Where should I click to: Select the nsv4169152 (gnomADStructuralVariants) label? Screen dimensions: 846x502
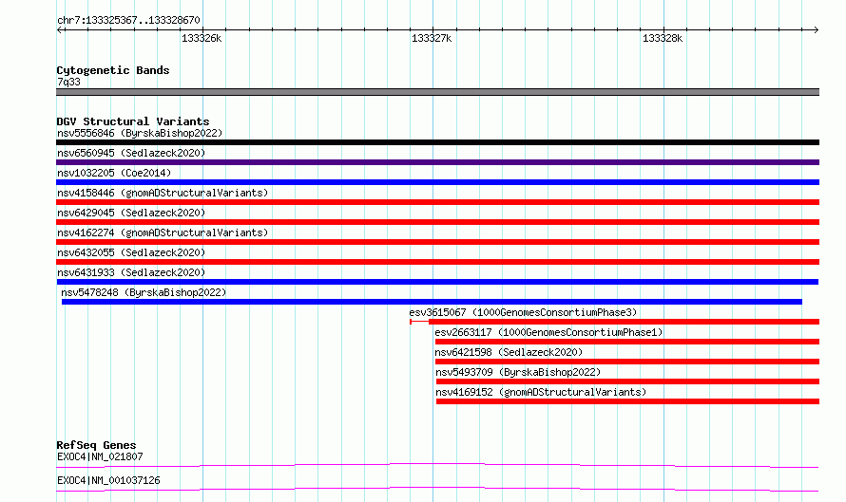click(541, 392)
